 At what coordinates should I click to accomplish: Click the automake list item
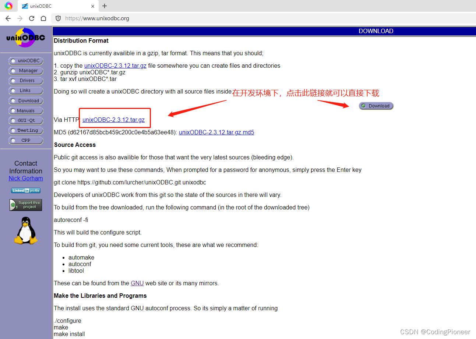click(x=81, y=257)
